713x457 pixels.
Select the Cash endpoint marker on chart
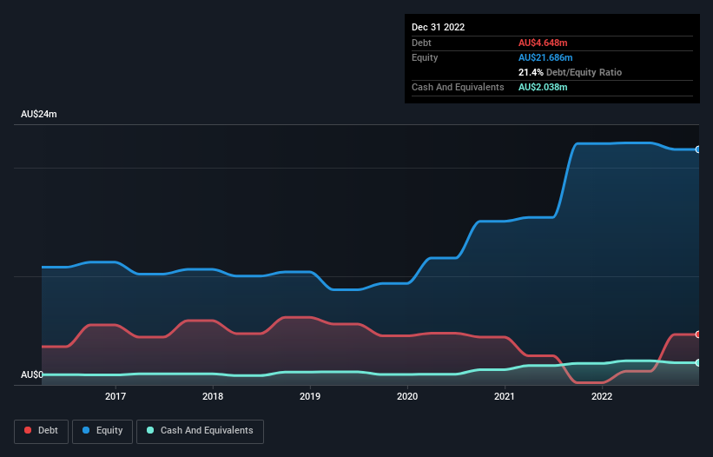[698, 363]
